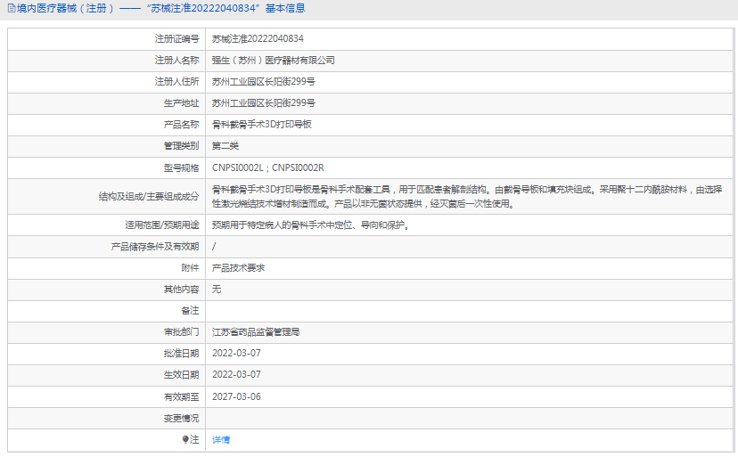Select model spec CNPSI0002L；CNPSI0002R

pyautogui.click(x=267, y=168)
